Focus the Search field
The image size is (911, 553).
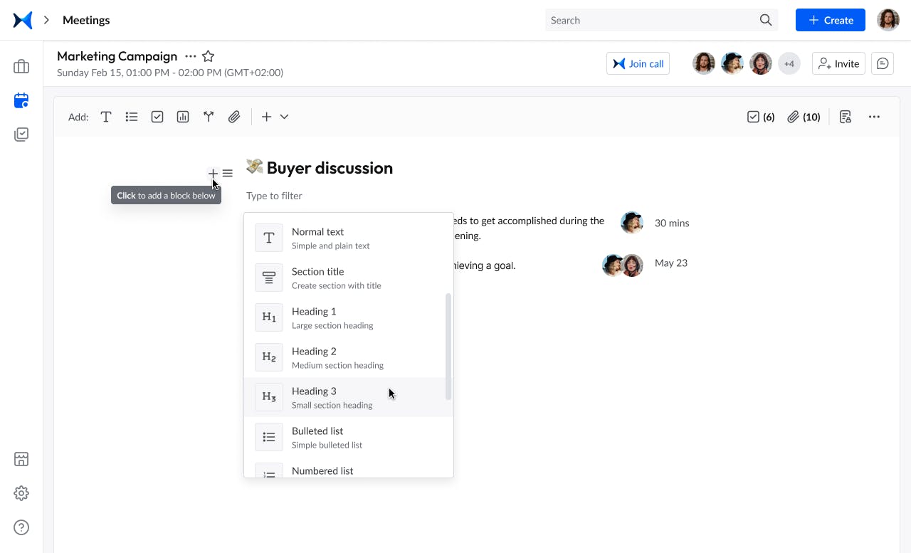coord(651,20)
